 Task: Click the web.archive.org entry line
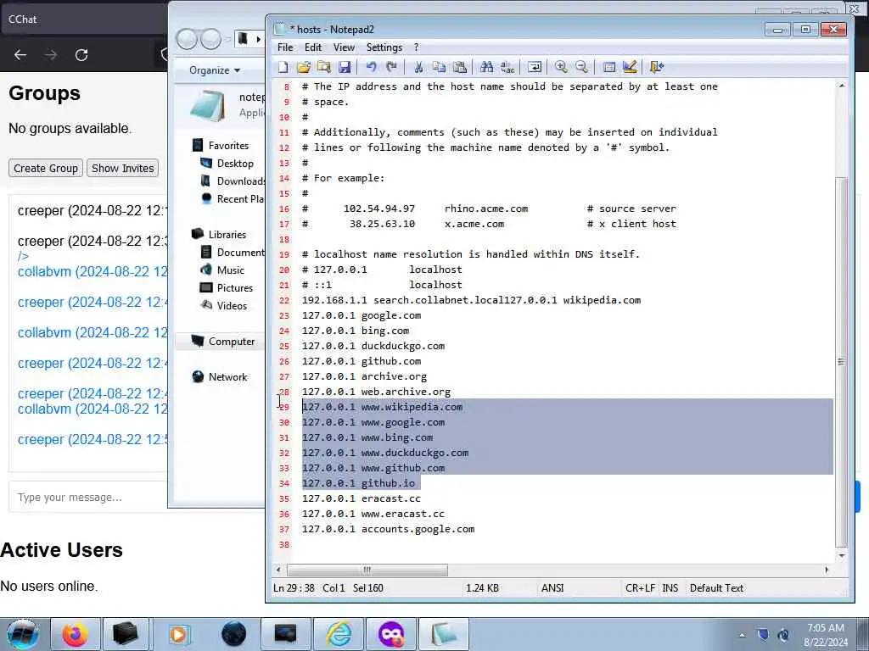pos(376,392)
